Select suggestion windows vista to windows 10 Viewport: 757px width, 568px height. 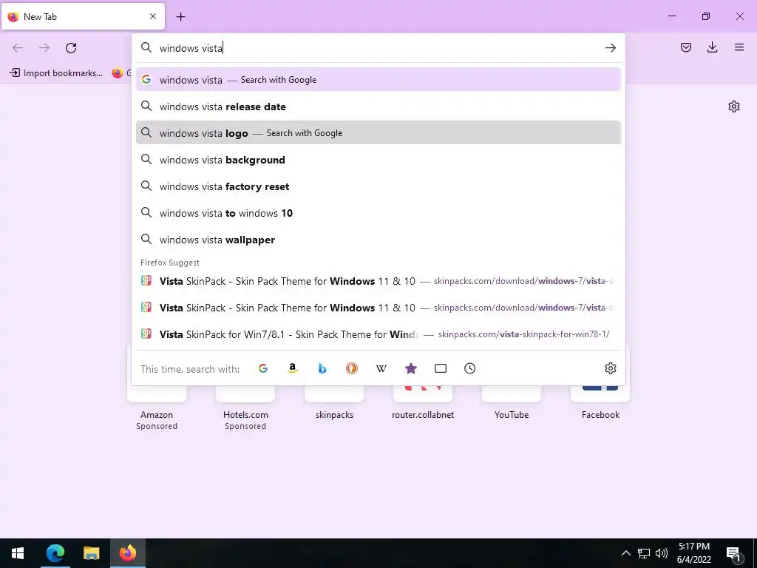point(378,213)
